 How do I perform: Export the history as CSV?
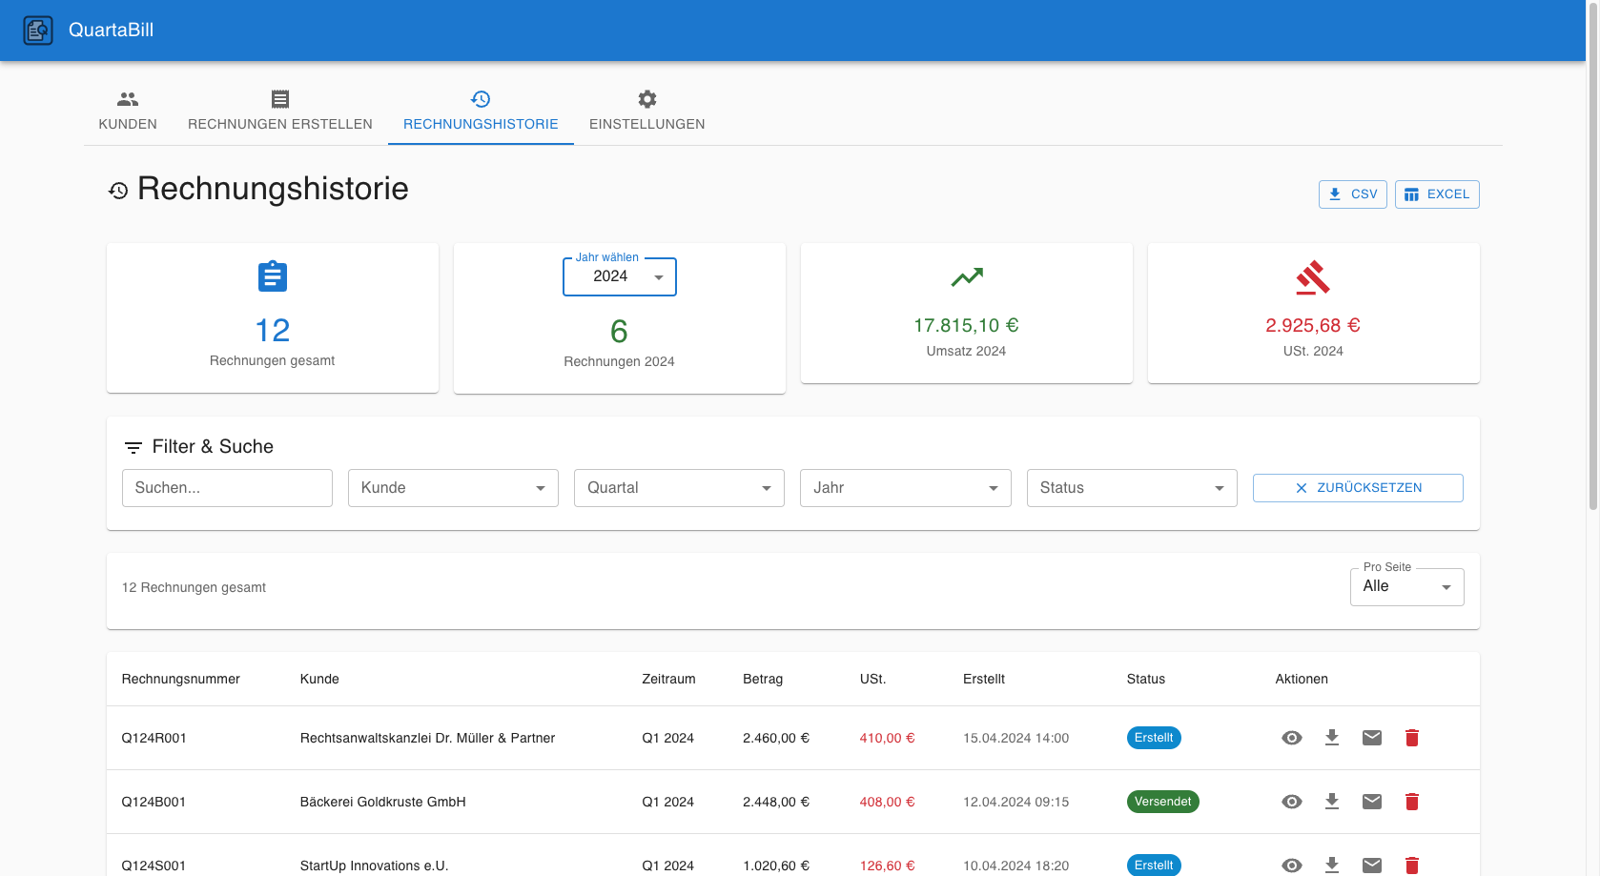tap(1352, 194)
